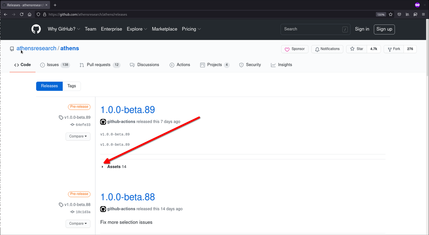Open the browser library icon
The image size is (429, 235).
click(x=408, y=15)
